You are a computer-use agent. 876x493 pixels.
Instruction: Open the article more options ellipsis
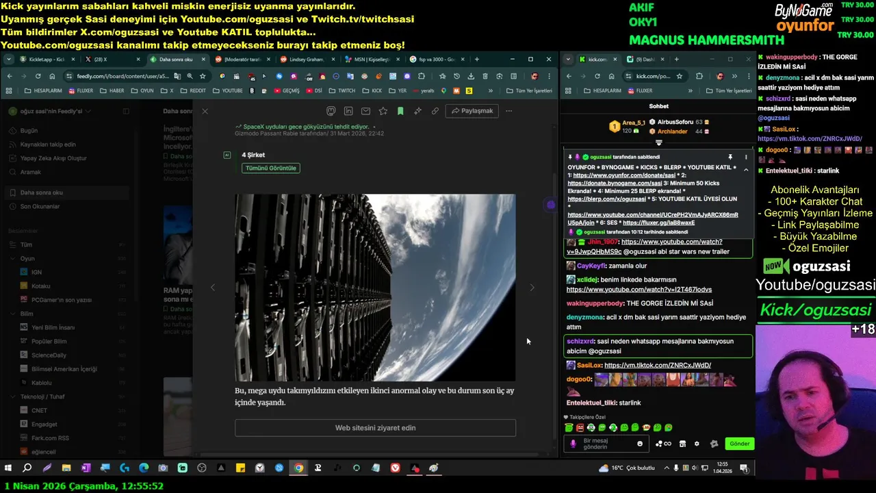coord(508,111)
